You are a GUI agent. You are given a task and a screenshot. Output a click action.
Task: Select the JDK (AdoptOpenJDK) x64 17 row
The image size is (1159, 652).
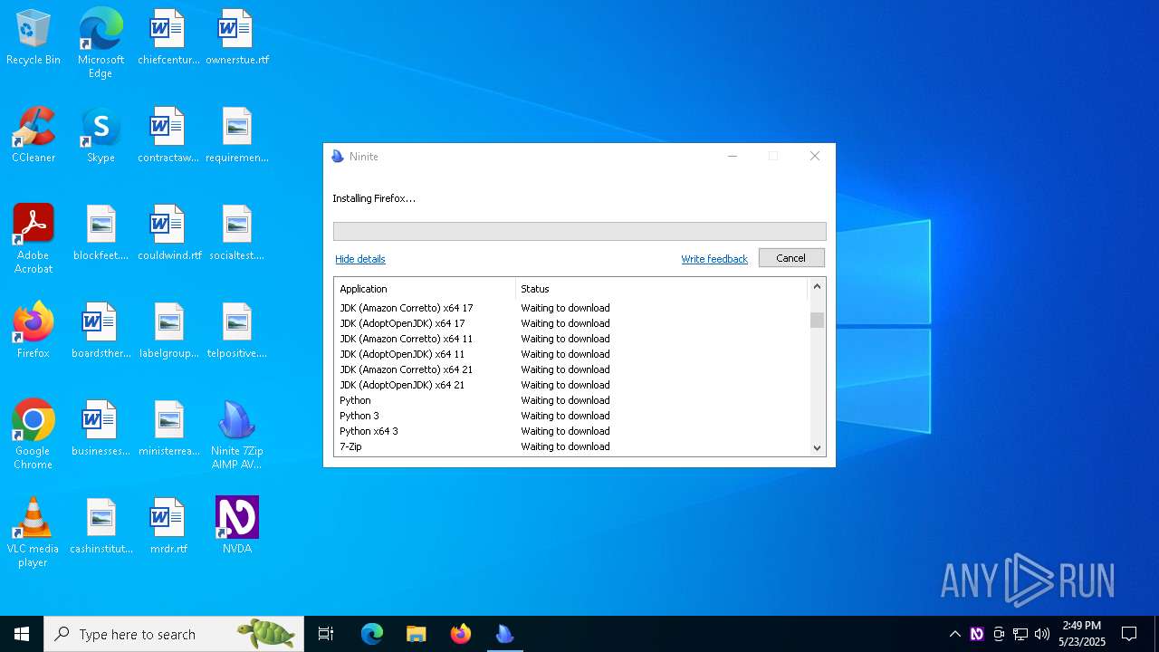pos(570,323)
